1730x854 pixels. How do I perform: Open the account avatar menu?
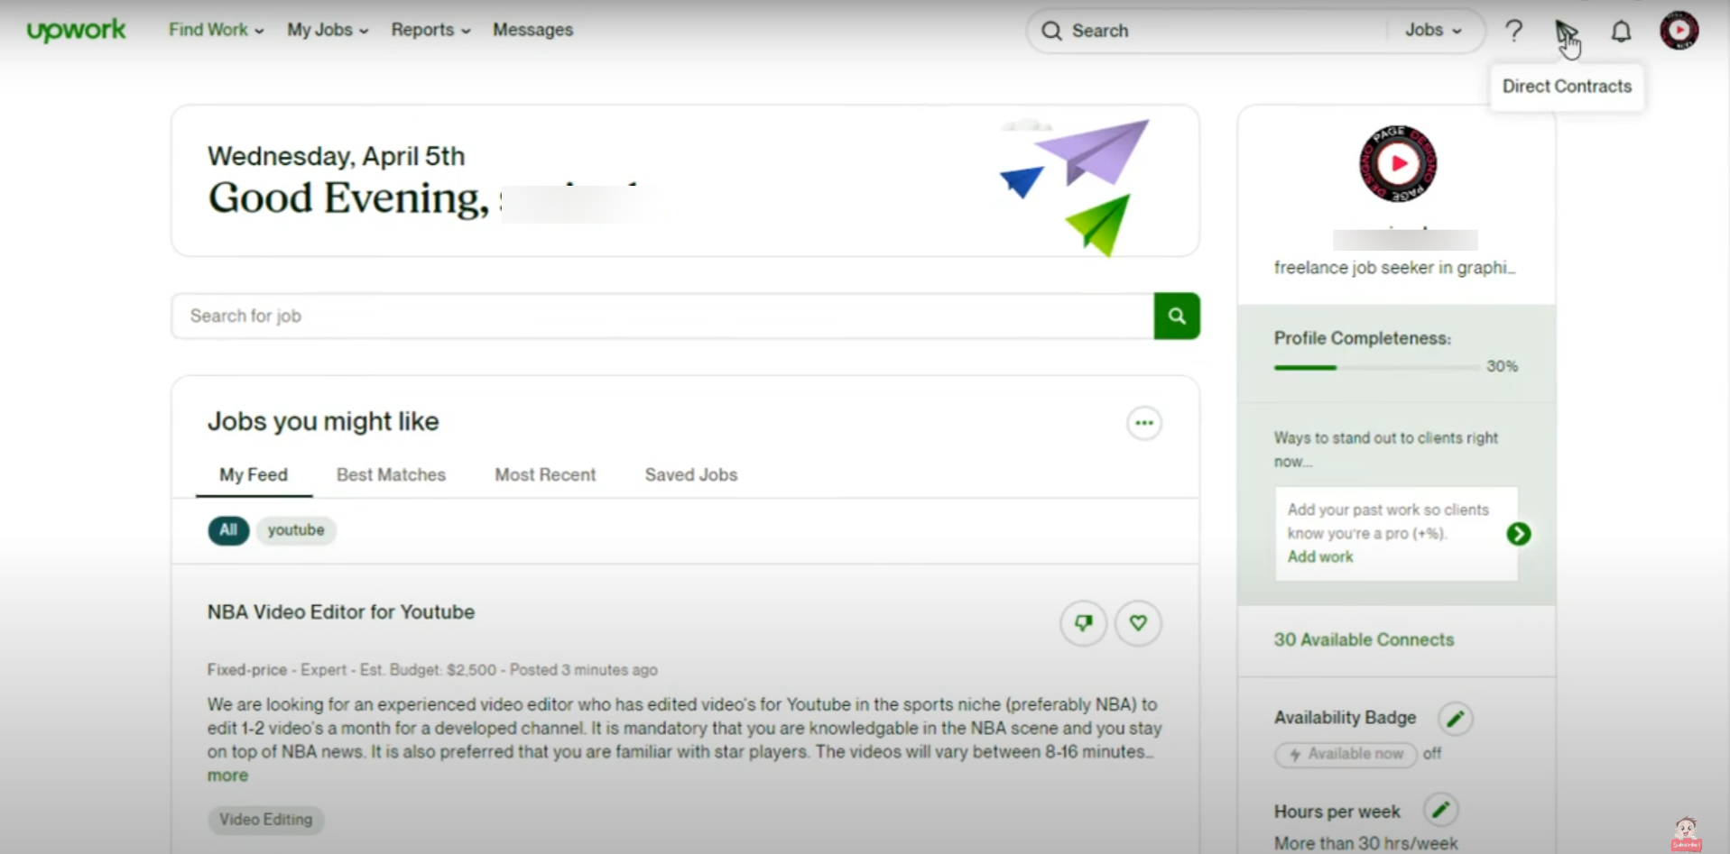[1679, 31]
